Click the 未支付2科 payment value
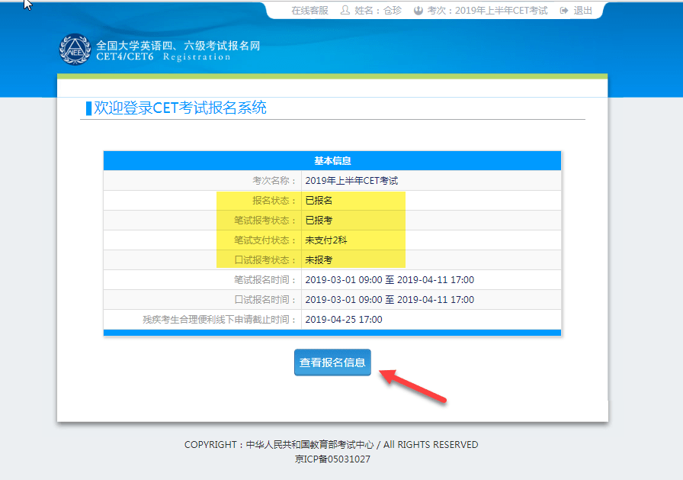 [325, 240]
